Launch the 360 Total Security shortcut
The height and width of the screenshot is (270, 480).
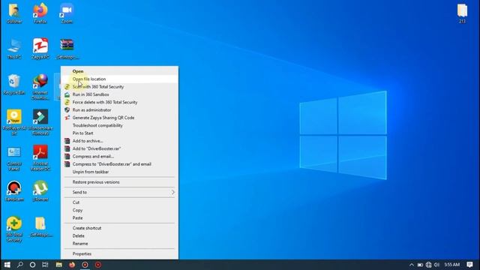coord(14,229)
